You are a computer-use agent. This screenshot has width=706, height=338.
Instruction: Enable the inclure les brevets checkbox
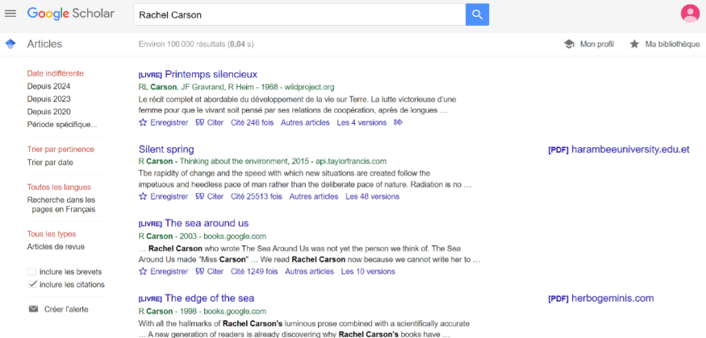(32, 272)
